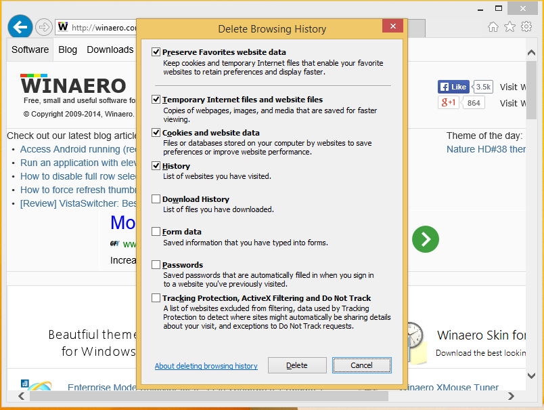
Task: Open How to disable full row select link
Action: (78, 176)
